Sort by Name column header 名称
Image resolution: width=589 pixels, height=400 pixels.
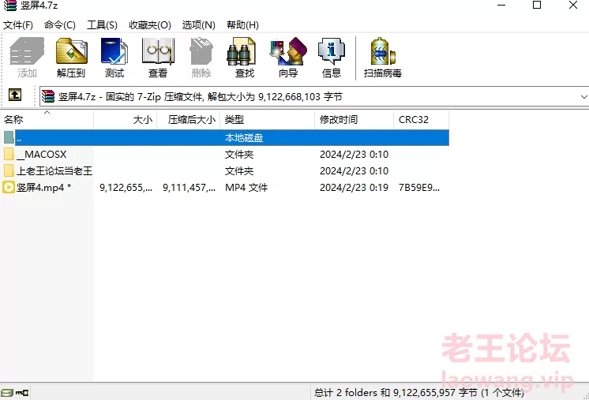[x=47, y=120]
